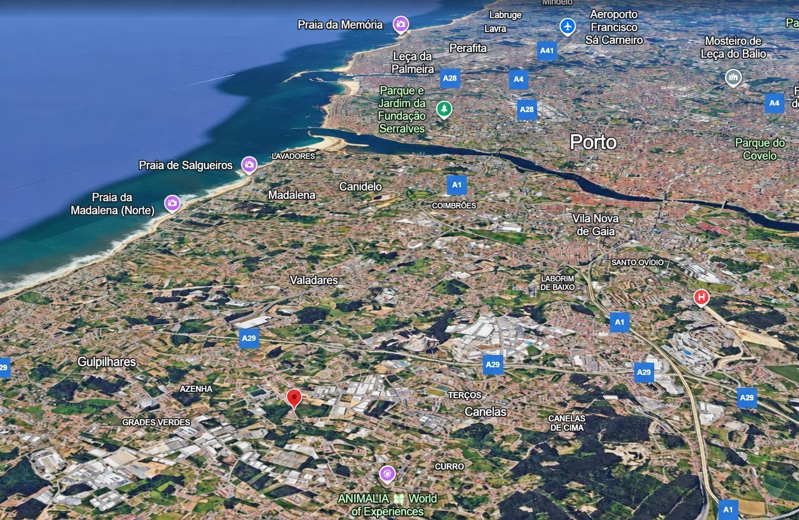Select the COIMBRÕES label

click(x=454, y=206)
